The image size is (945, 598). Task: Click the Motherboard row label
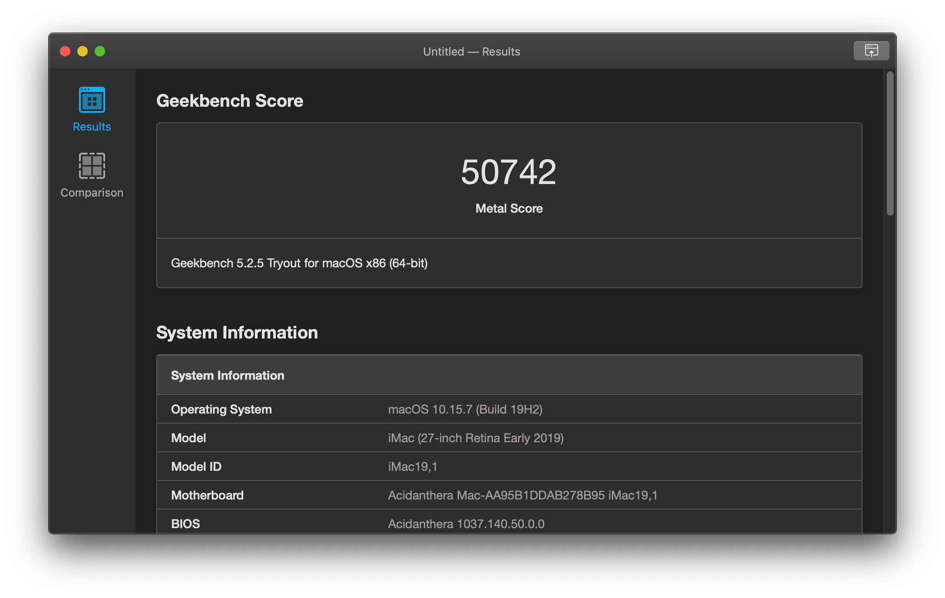click(x=207, y=495)
